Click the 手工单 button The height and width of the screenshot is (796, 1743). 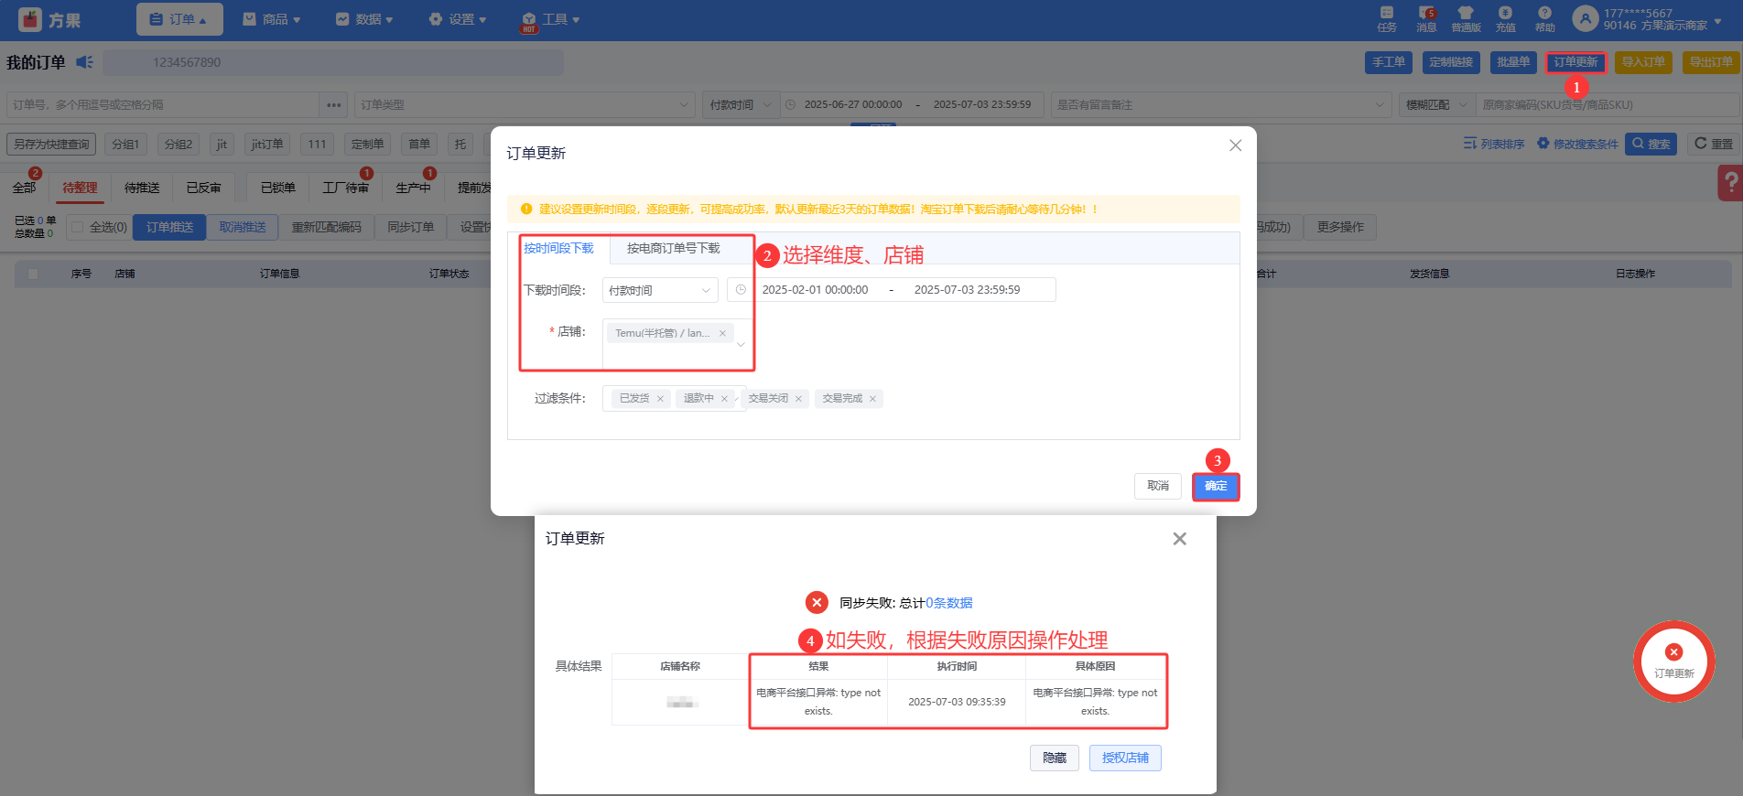coord(1389,62)
